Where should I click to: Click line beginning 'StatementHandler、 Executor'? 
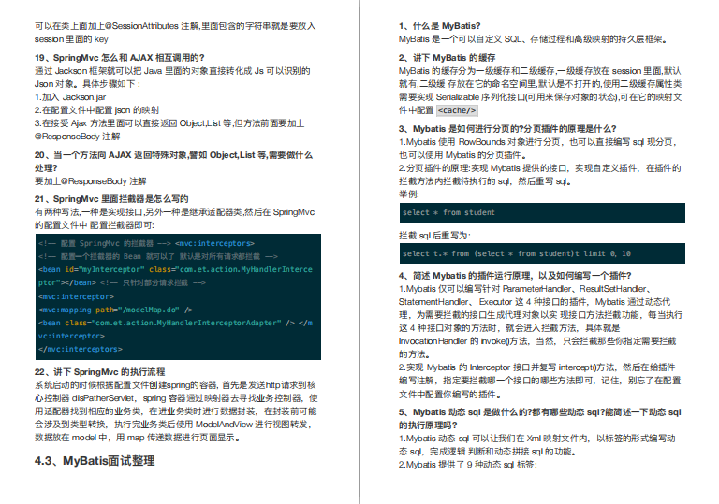[535, 302]
